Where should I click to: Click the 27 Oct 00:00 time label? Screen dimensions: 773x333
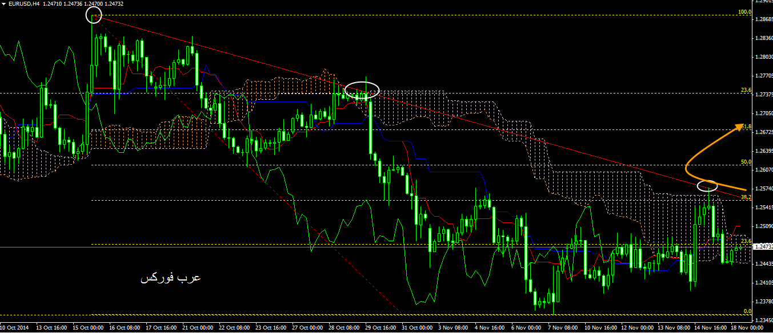pos(307,328)
